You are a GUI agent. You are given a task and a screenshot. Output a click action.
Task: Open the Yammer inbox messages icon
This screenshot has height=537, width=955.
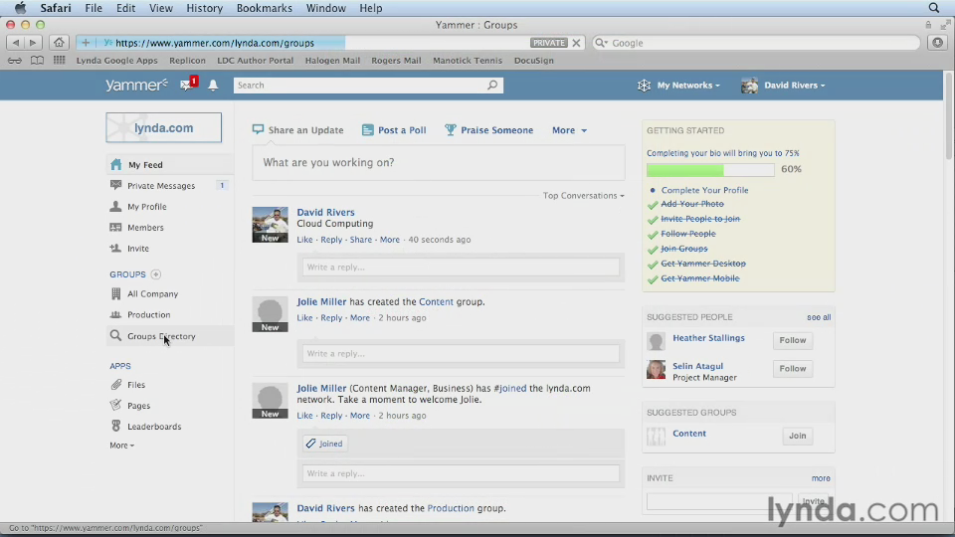pos(186,86)
